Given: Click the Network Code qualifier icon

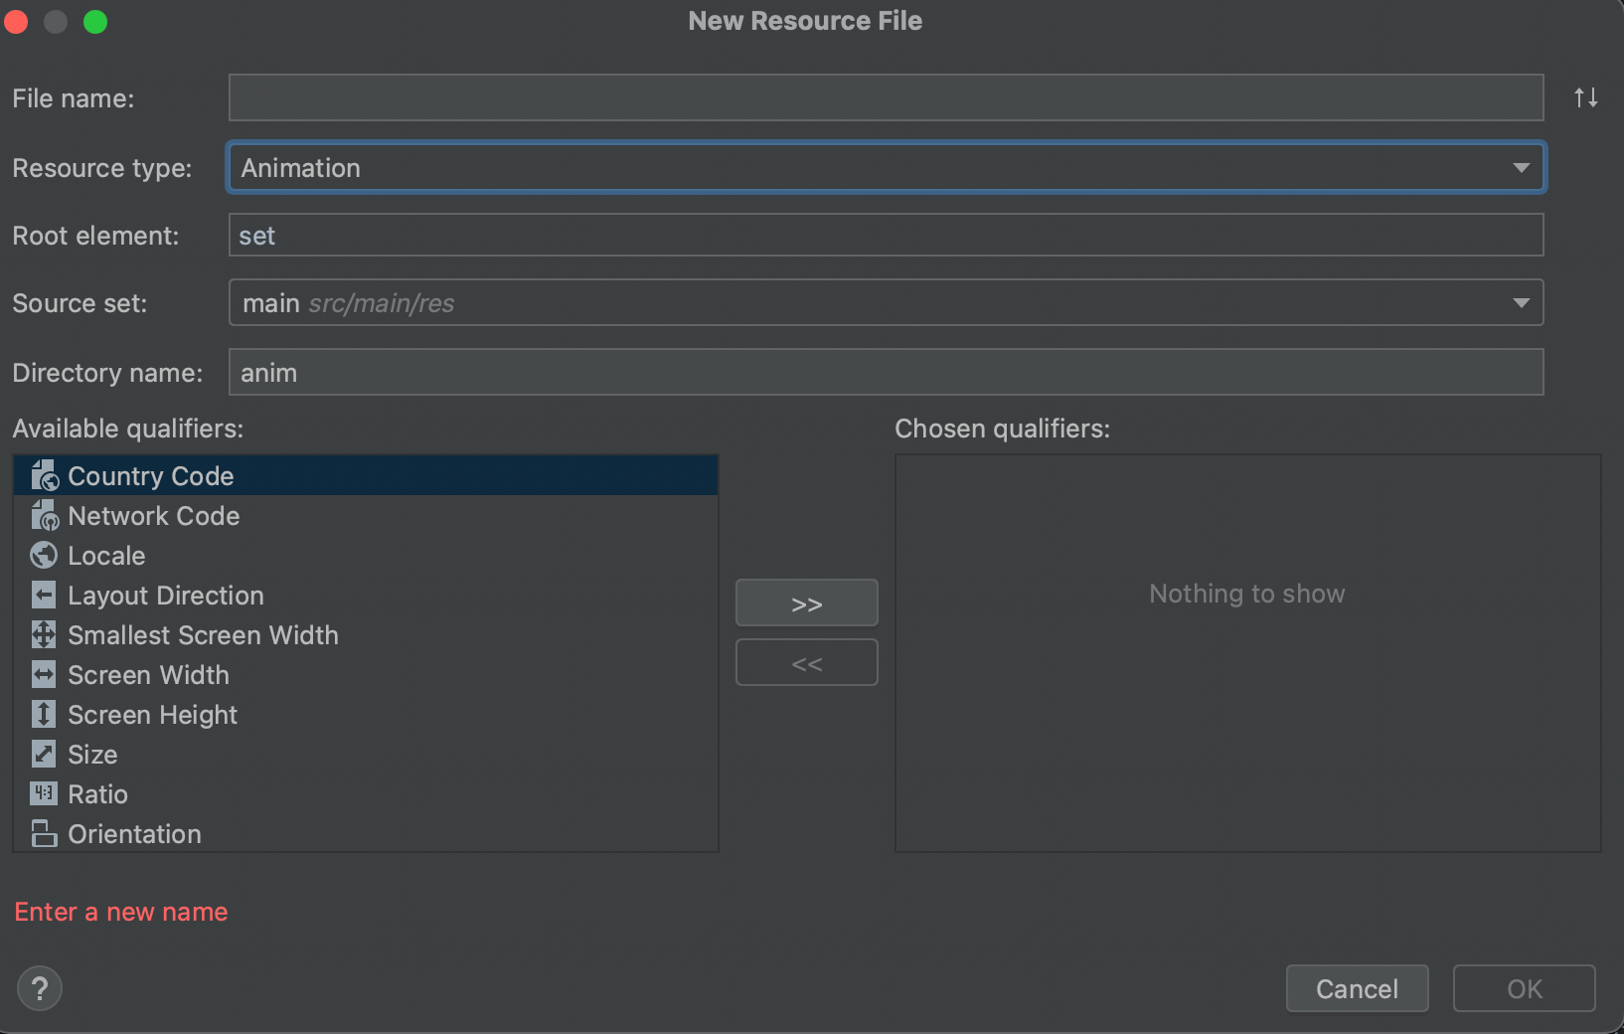Looking at the screenshot, I should click(x=44, y=516).
